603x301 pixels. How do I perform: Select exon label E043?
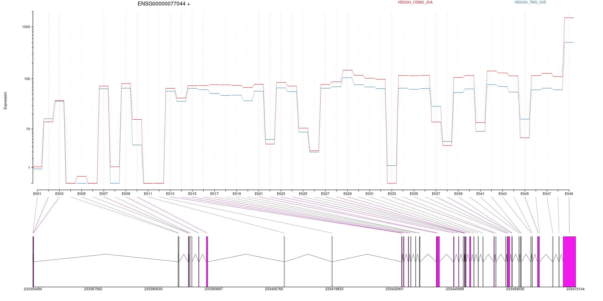(x=502, y=194)
